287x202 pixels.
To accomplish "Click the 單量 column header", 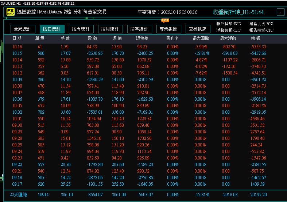I will click(x=40, y=38).
